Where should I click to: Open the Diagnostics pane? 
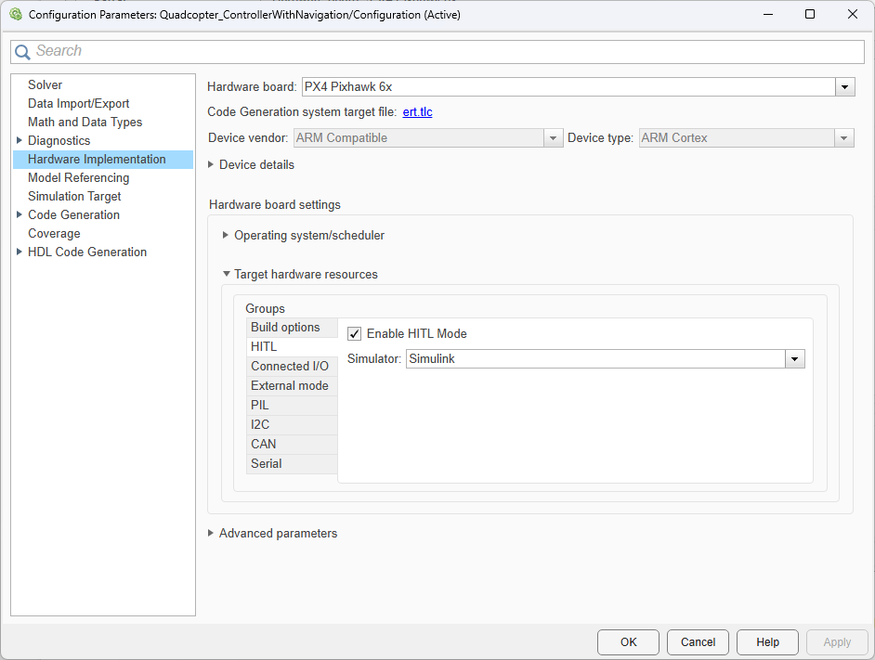click(x=59, y=140)
